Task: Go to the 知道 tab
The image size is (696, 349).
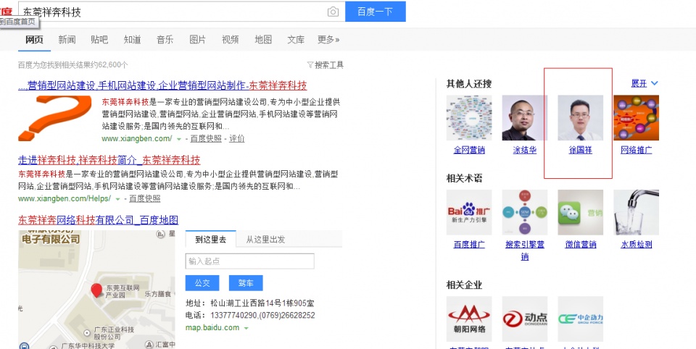Action: pos(132,40)
